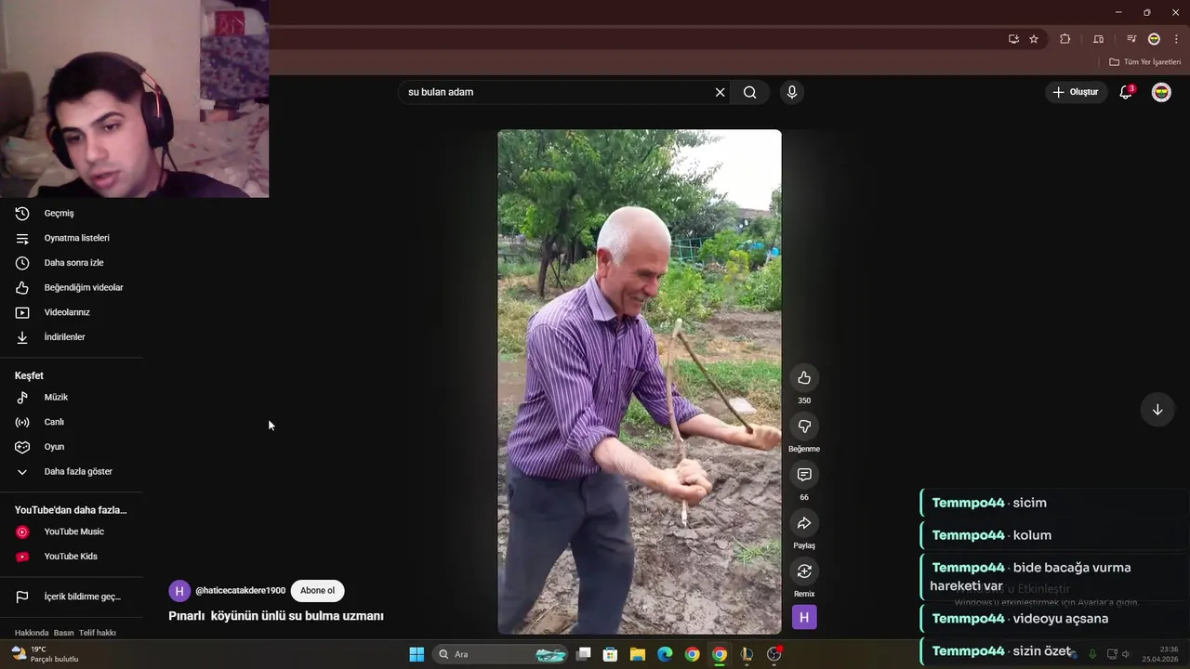The image size is (1190, 669).
Task: Expand Daha fazla göster in Keşfet
Action: [72, 472]
